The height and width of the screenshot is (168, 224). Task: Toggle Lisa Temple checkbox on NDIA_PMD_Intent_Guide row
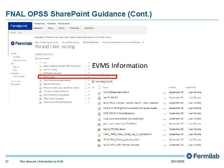pyautogui.click(x=187, y=134)
